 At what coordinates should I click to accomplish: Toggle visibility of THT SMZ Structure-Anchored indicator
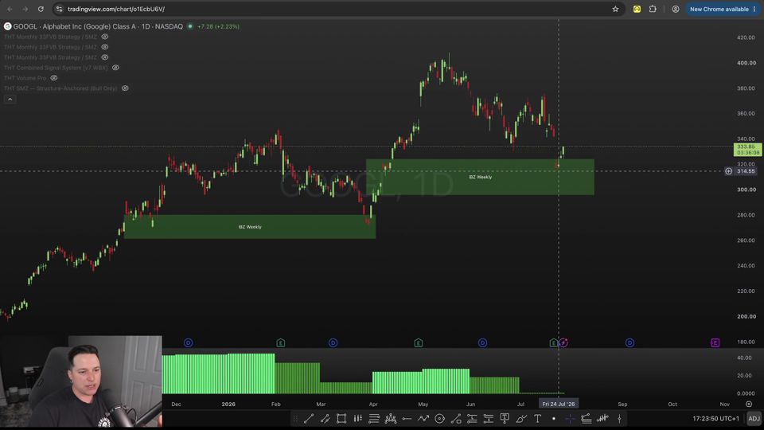click(125, 88)
